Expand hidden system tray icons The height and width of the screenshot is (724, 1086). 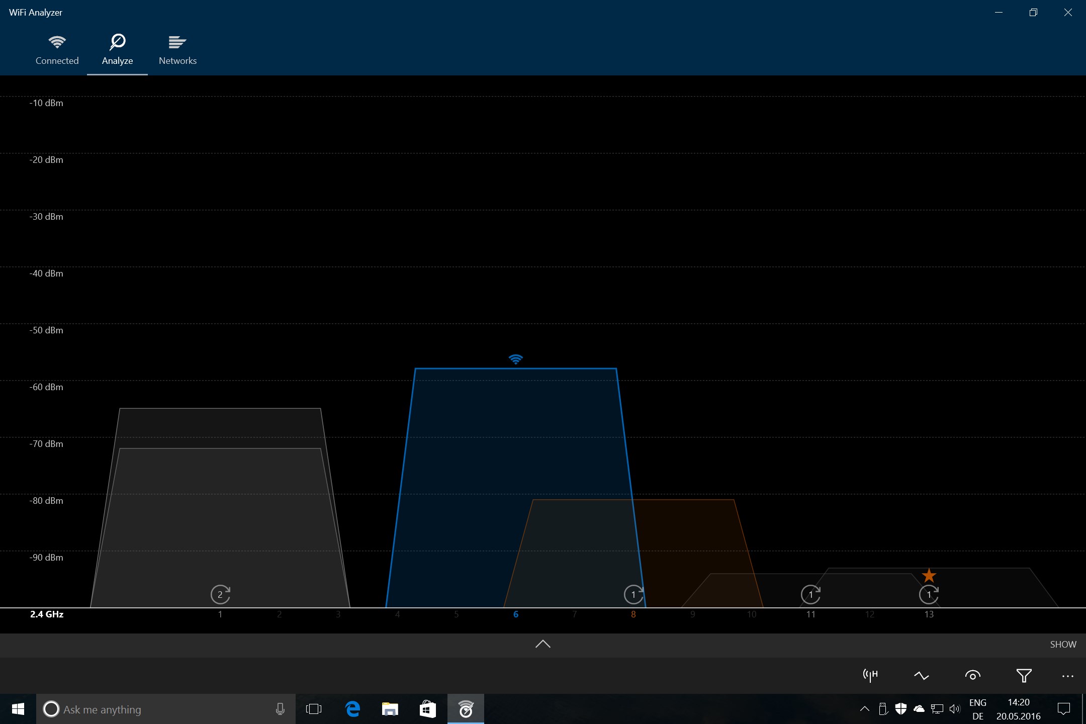point(864,709)
